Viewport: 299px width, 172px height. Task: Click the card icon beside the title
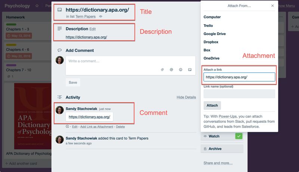click(x=59, y=10)
